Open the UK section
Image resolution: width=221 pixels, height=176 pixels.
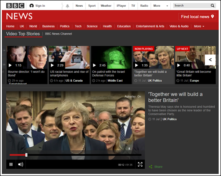pyautogui.click(x=22, y=26)
